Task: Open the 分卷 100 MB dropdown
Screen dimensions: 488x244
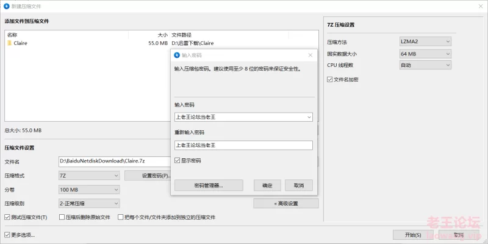Action: [x=89, y=189]
